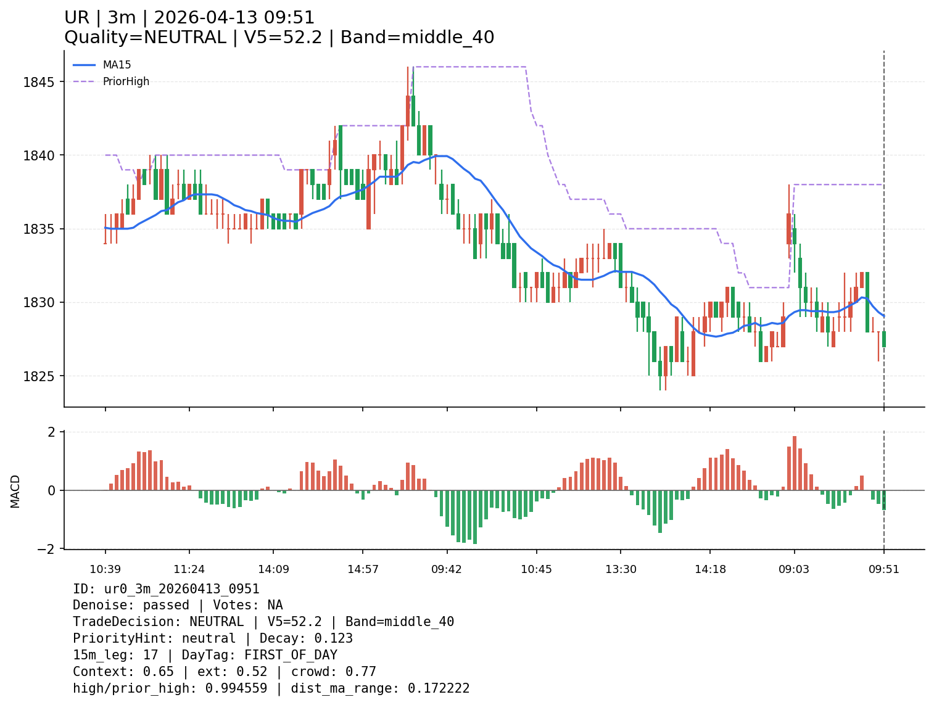The image size is (934, 705).
Task: Click the 1845 price axis label
Action: click(39, 82)
